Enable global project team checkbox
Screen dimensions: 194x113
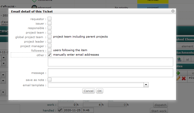[x=50, y=37]
